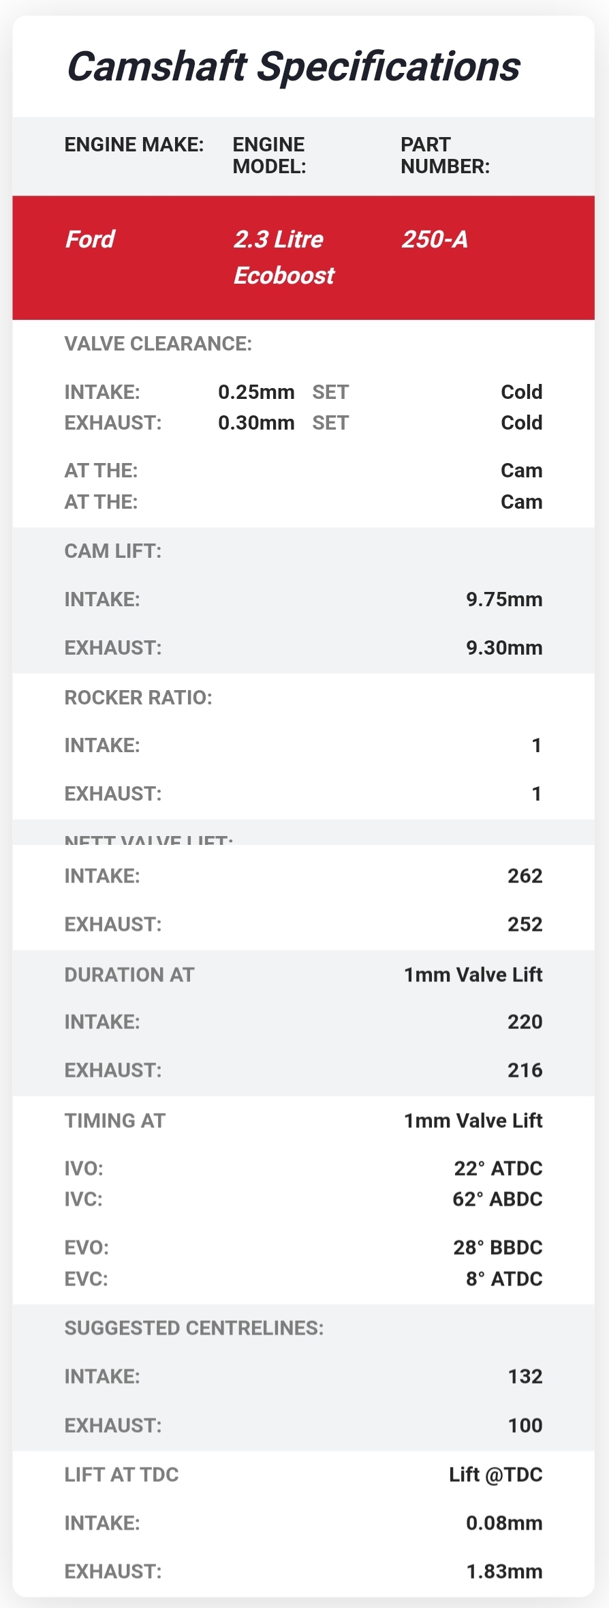
Task: Select the 132 intake centreline value
Action: [525, 1376]
